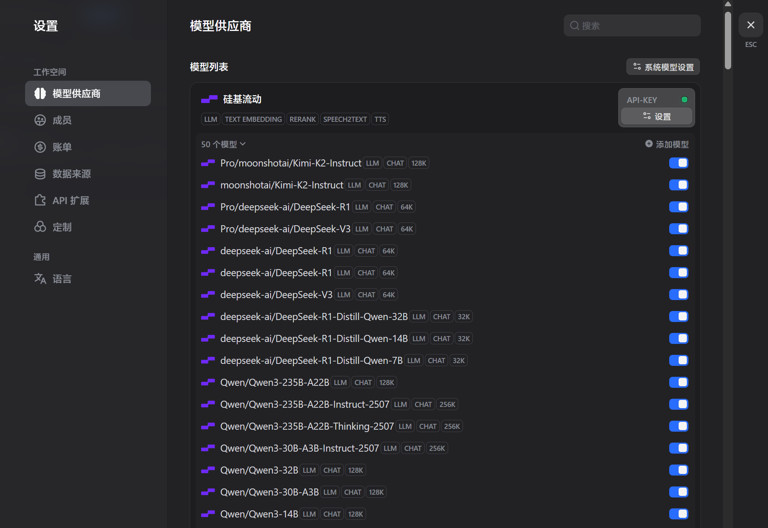
Task: Open the 系统模型设置 dropdown
Action: point(663,67)
